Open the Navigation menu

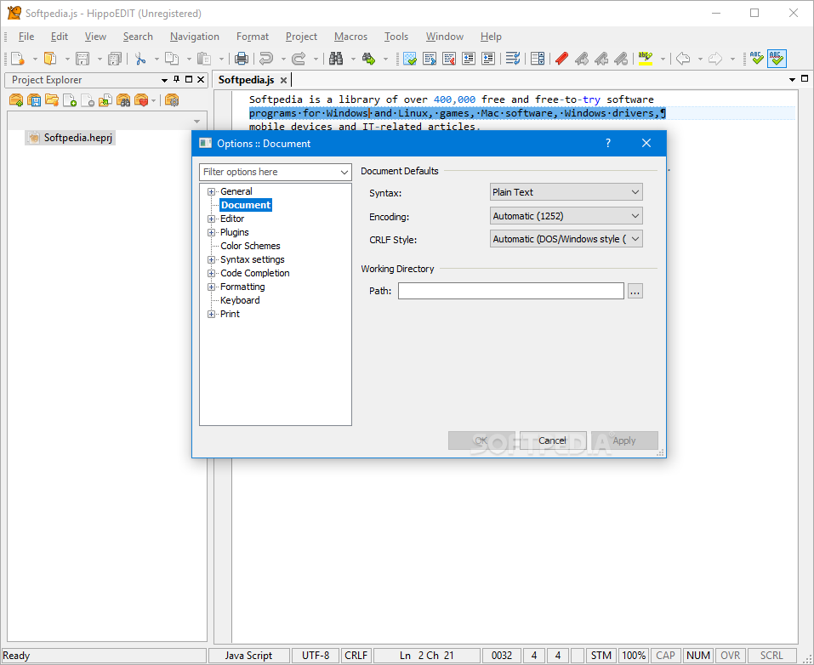[x=195, y=37]
